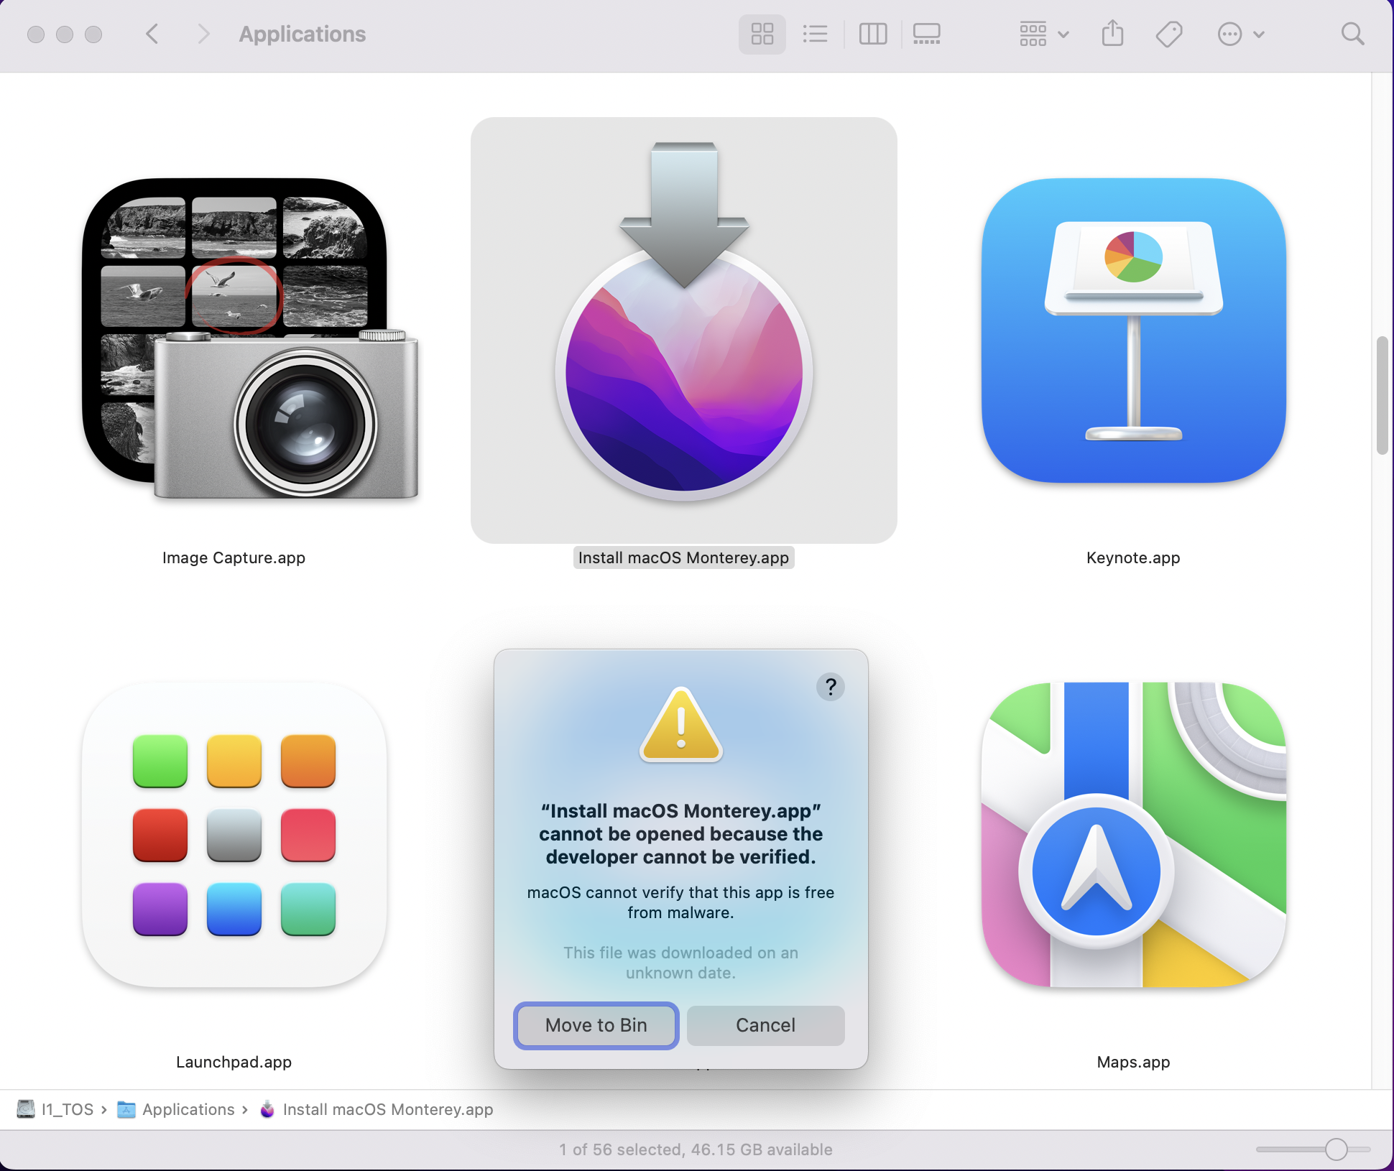This screenshot has height=1171, width=1394.
Task: Click the dialog help question mark
Action: click(x=831, y=687)
